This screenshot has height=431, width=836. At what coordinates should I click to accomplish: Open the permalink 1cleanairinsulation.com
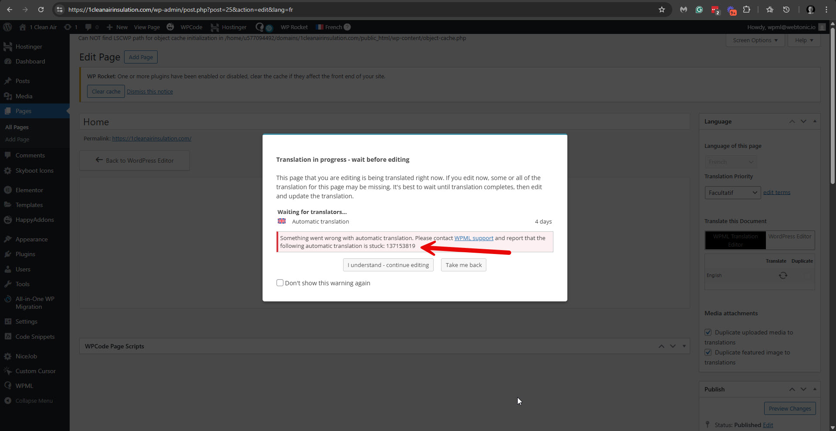(152, 138)
